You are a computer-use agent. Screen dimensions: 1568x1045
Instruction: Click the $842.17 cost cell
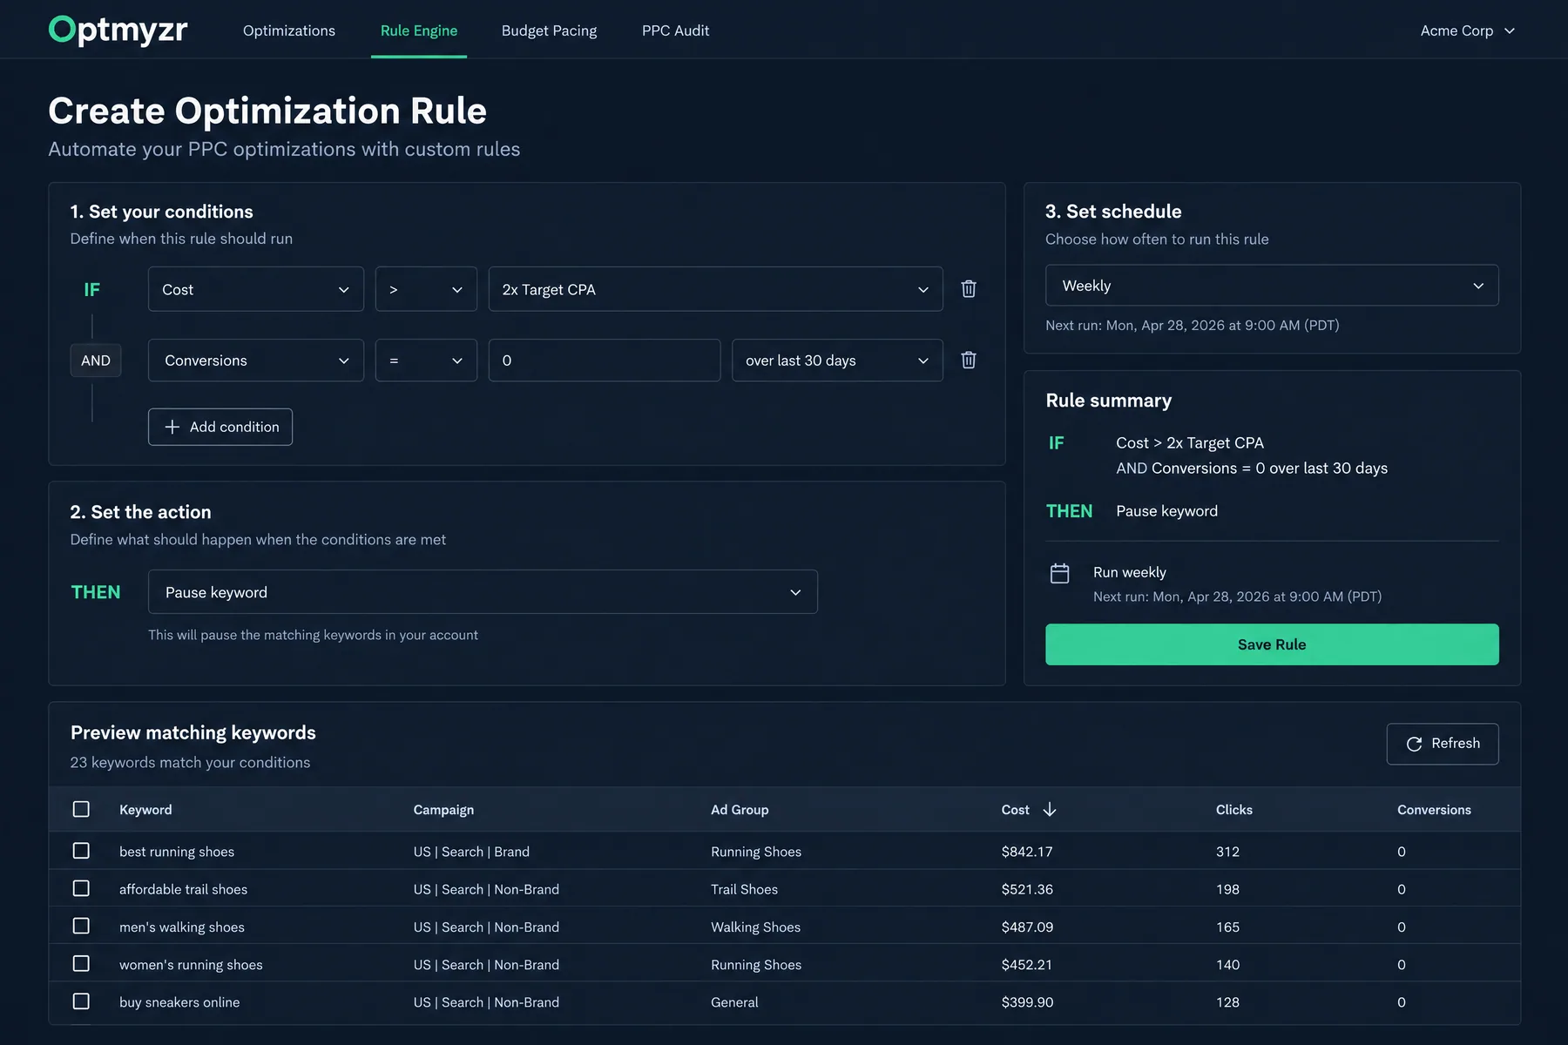(x=1027, y=852)
